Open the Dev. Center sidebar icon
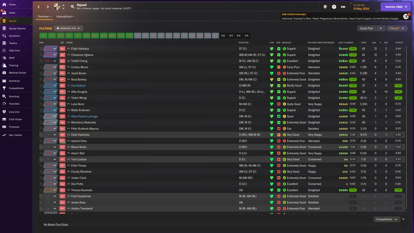This screenshot has width=414, height=233. [x=4, y=135]
